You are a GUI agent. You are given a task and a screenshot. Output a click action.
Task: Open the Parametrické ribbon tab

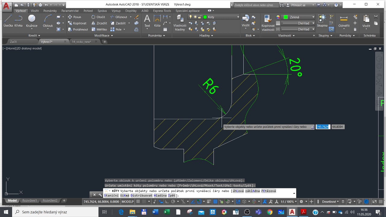click(x=70, y=11)
